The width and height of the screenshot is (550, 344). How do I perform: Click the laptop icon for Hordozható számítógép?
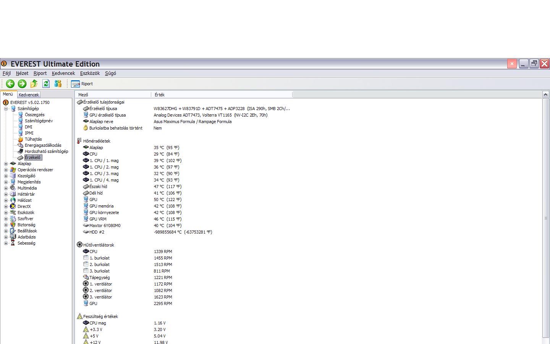pyautogui.click(x=20, y=151)
